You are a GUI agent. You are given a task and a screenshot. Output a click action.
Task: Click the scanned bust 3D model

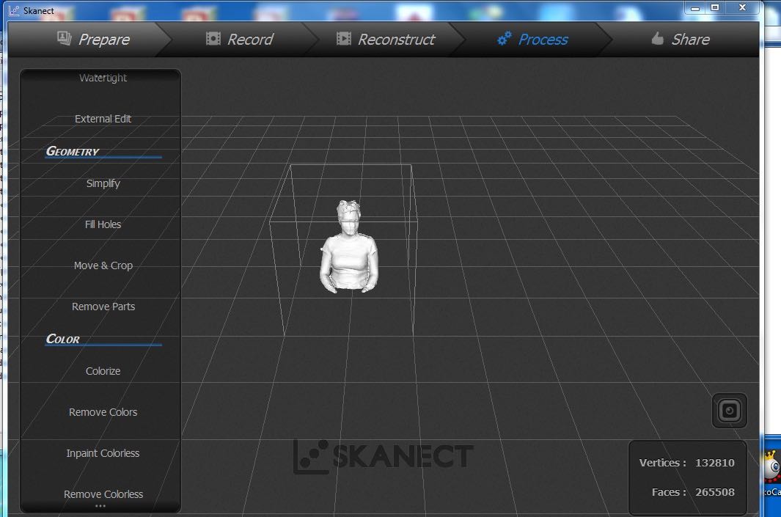click(x=348, y=246)
